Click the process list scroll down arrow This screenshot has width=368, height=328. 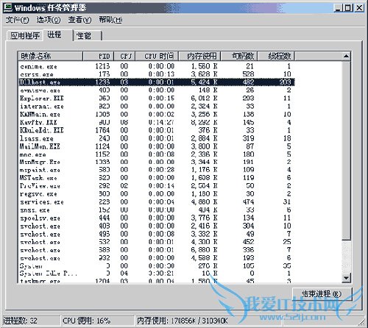tap(346, 278)
